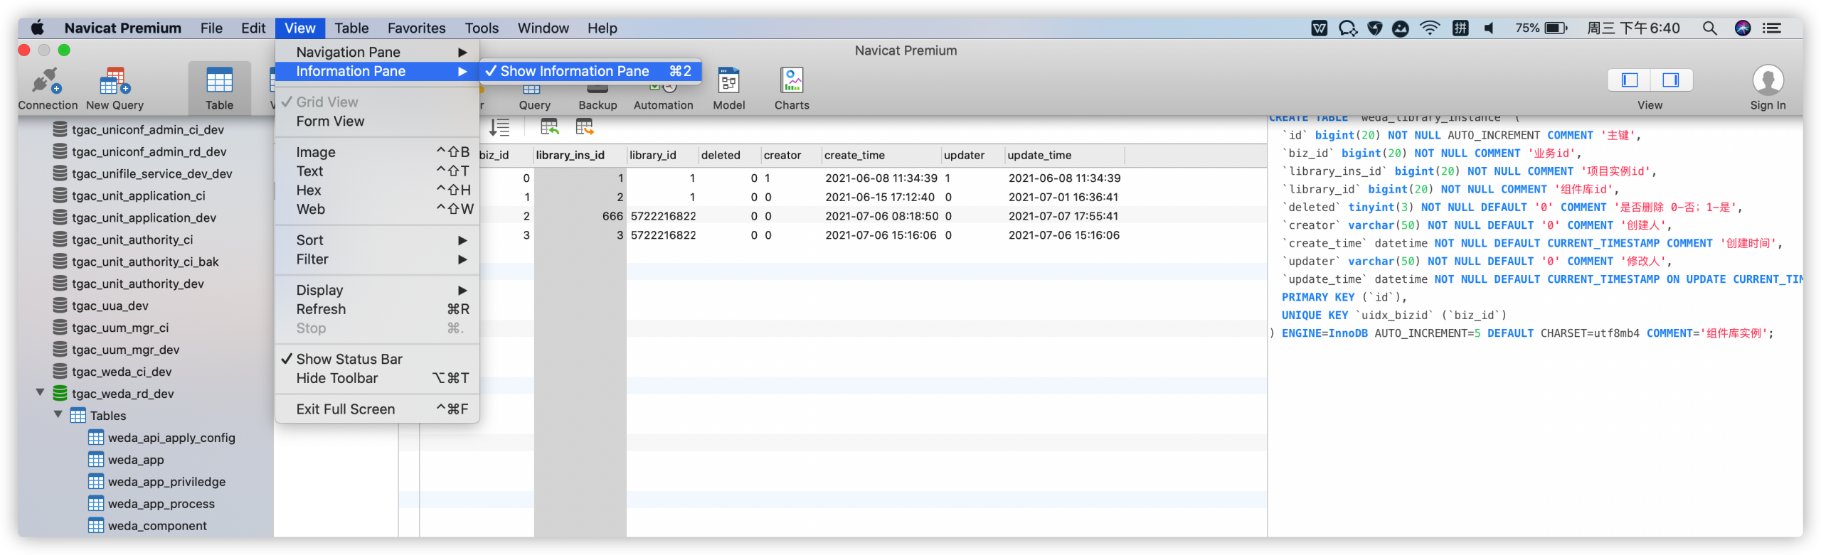Open the Table menu in menu bar
This screenshot has height=555, width=1821.
click(x=351, y=28)
